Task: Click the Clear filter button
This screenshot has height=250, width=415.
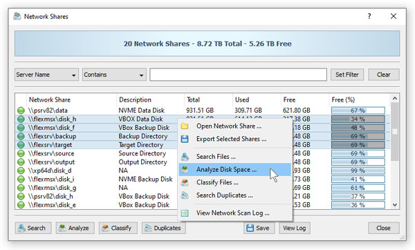Action: click(x=383, y=75)
